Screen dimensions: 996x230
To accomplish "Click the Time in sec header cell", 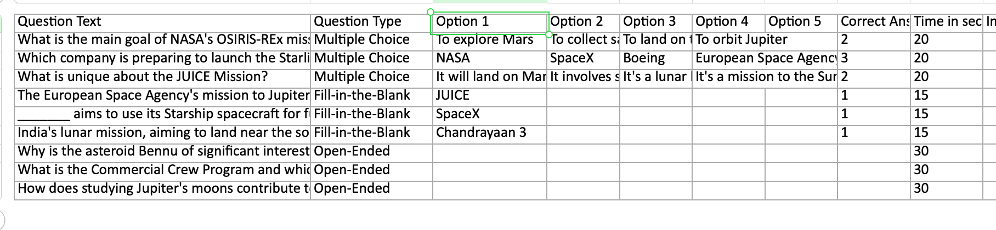I will pyautogui.click(x=947, y=22).
